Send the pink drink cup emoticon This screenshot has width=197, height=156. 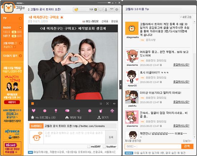pos(101,111)
